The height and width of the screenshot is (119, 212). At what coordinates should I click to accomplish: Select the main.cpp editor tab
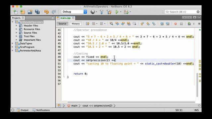coord(66,18)
